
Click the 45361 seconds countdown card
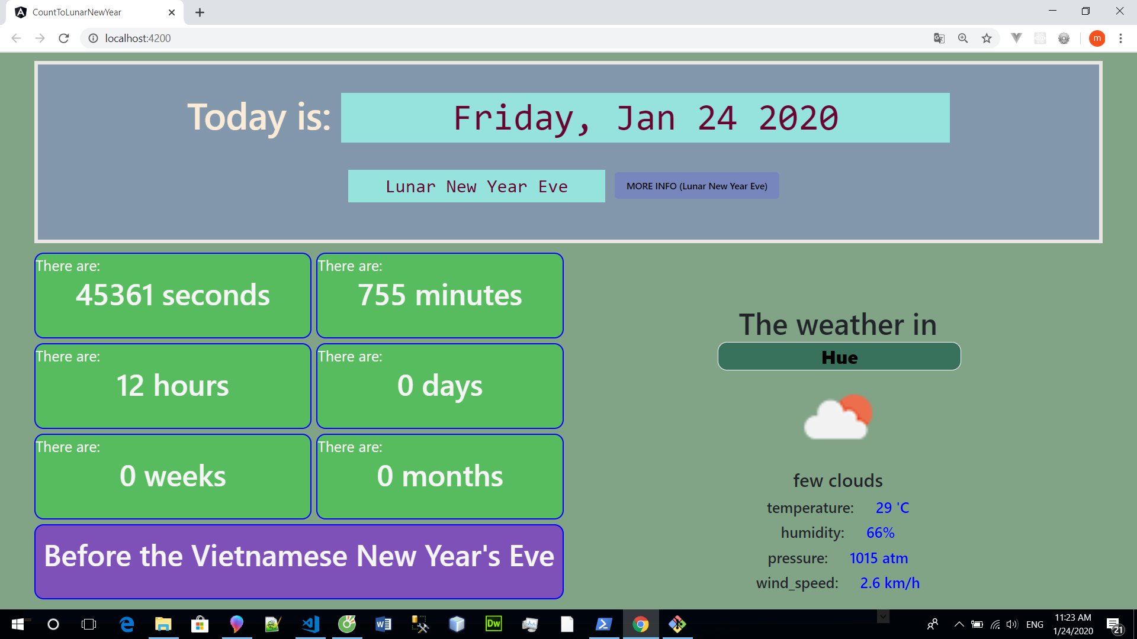[x=173, y=295]
